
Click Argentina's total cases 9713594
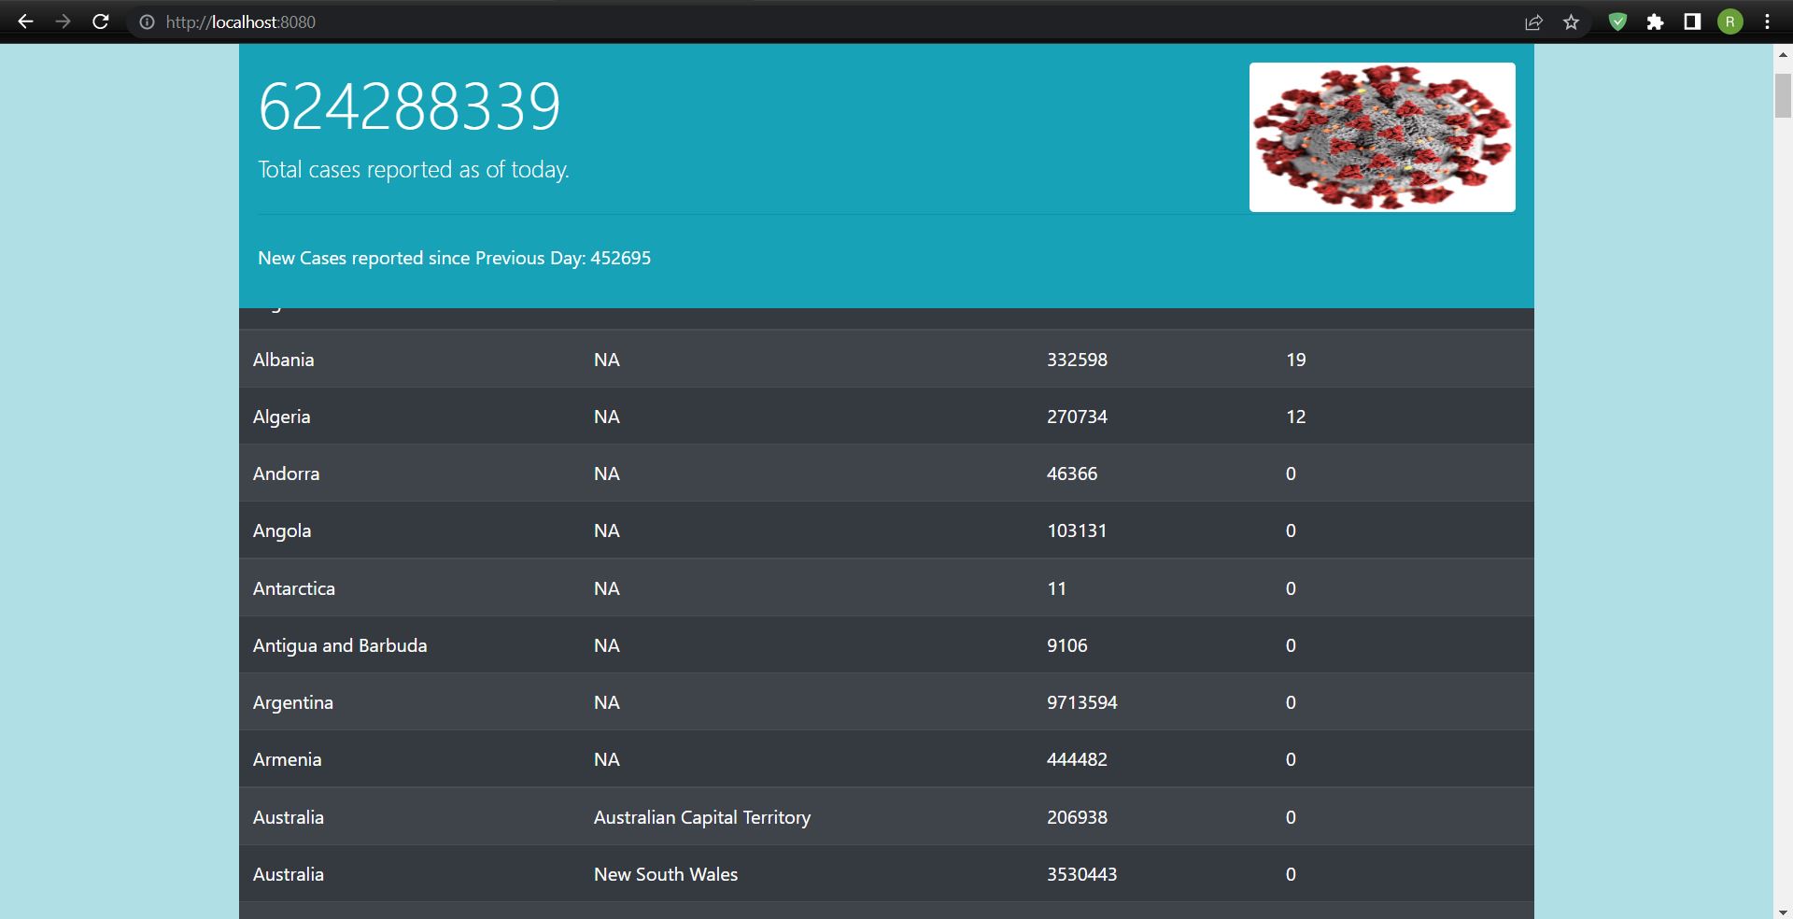tap(1082, 702)
